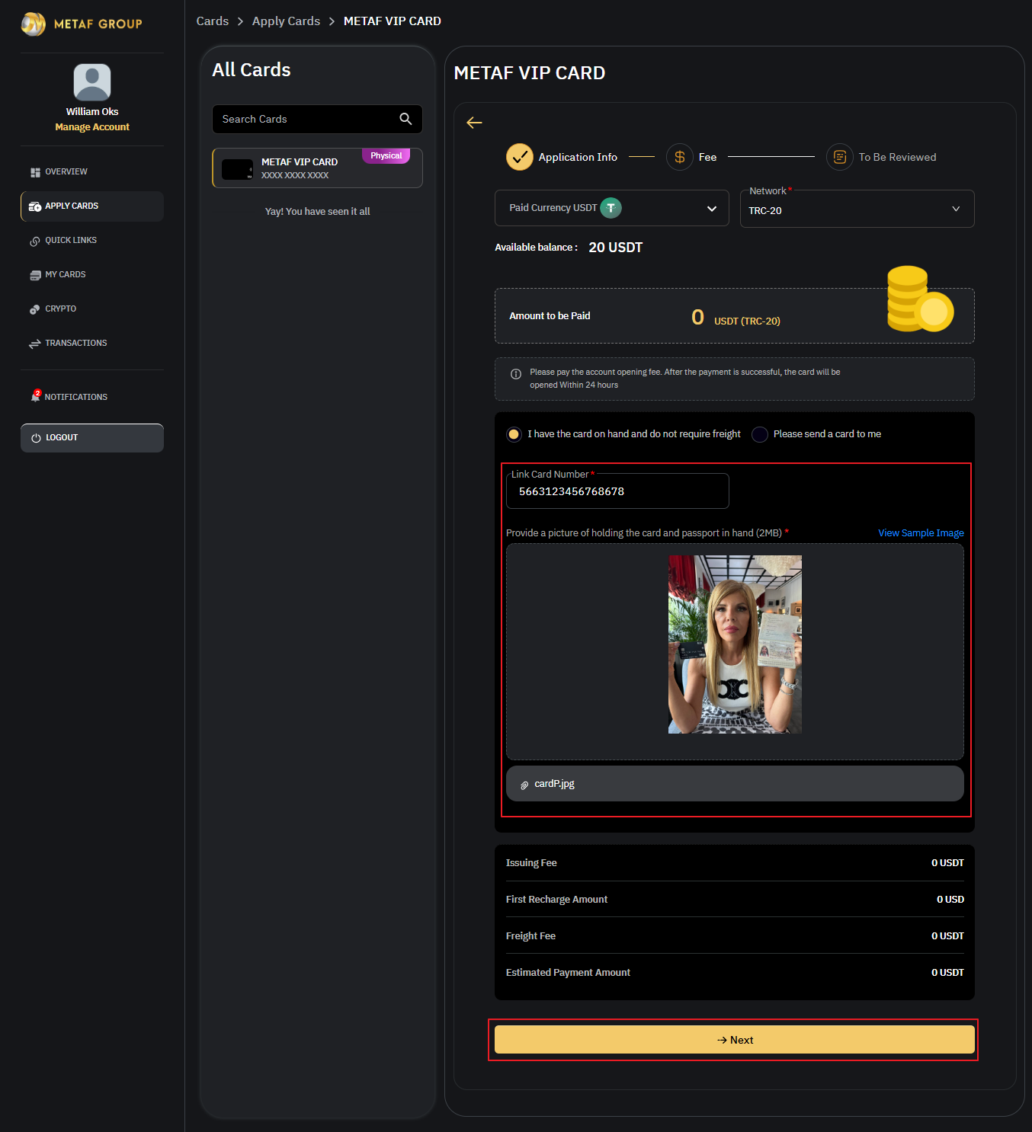Click the Estimated Payment Amount row
Screen dimensions: 1032x1132
735,973
